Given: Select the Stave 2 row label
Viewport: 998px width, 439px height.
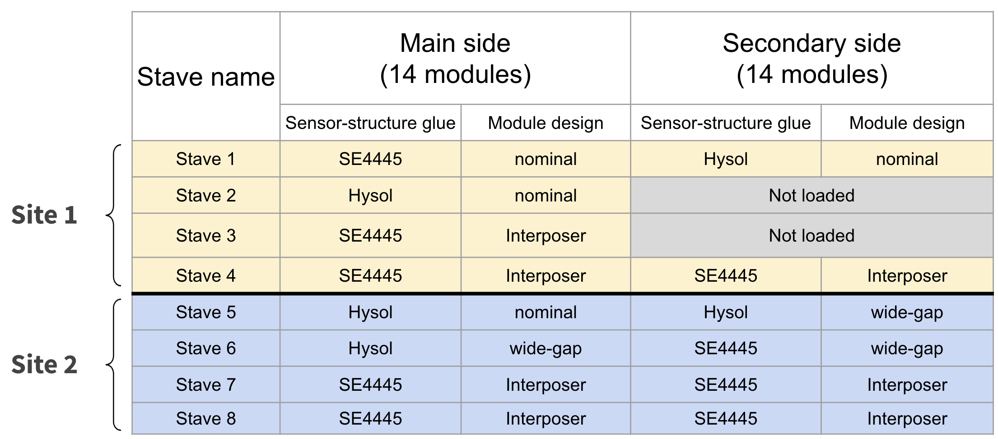Looking at the screenshot, I should (206, 196).
